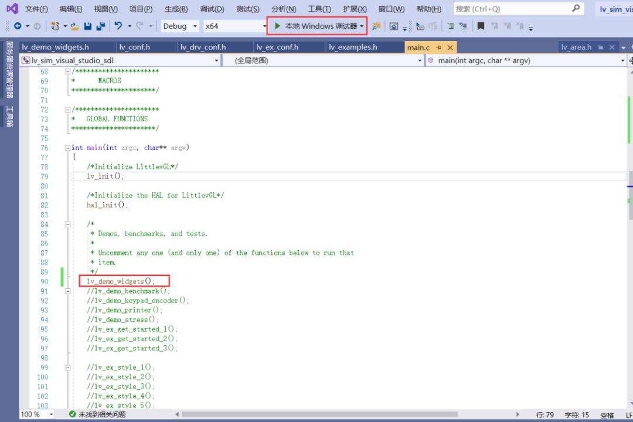Click the Previous Bookmark icon

494,26
